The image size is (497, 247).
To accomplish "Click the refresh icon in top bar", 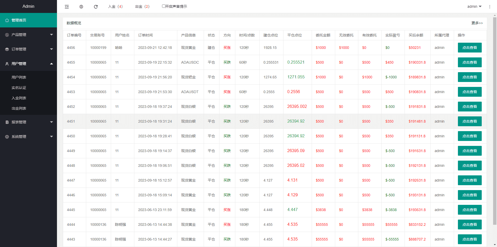I will coord(96,7).
